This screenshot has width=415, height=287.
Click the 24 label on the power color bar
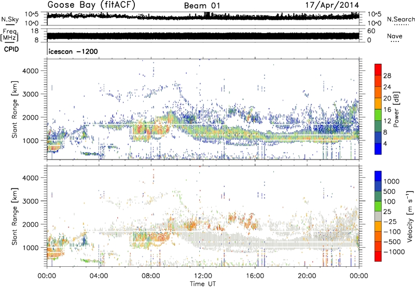387,87
